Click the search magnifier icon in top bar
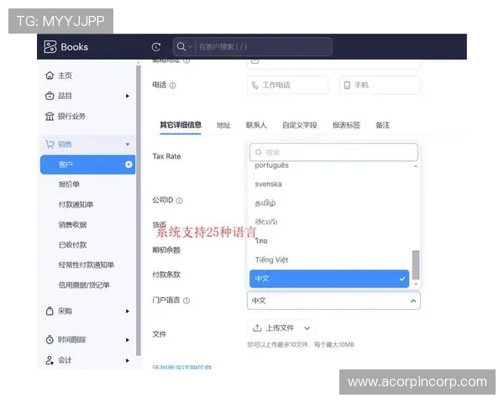Image resolution: width=504 pixels, height=403 pixels. point(181,47)
